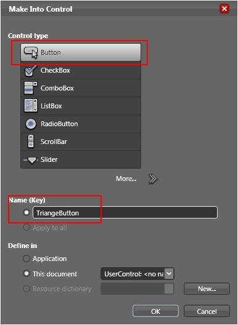The width and height of the screenshot is (238, 325).
Task: Pick the ComboBox control icon
Action: pyautogui.click(x=31, y=88)
